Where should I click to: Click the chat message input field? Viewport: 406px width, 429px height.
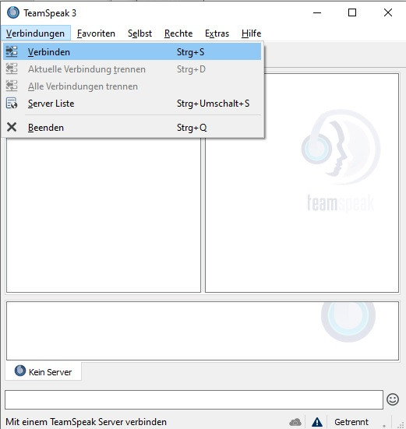click(x=194, y=399)
